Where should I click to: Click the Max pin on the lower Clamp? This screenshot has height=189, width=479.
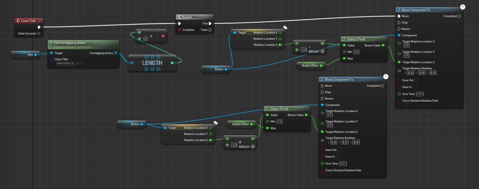pyautogui.click(x=268, y=128)
